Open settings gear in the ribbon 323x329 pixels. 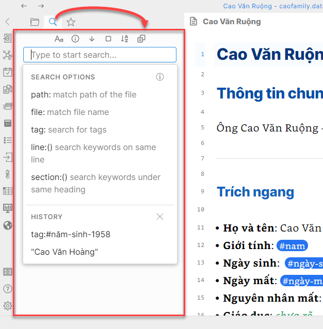point(7,305)
